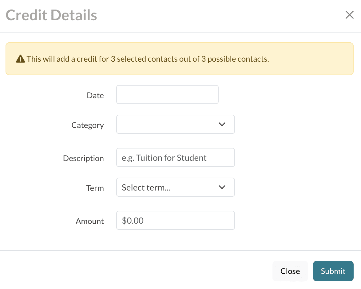Click the Amount field label
The height and width of the screenshot is (289, 361).
(x=90, y=221)
